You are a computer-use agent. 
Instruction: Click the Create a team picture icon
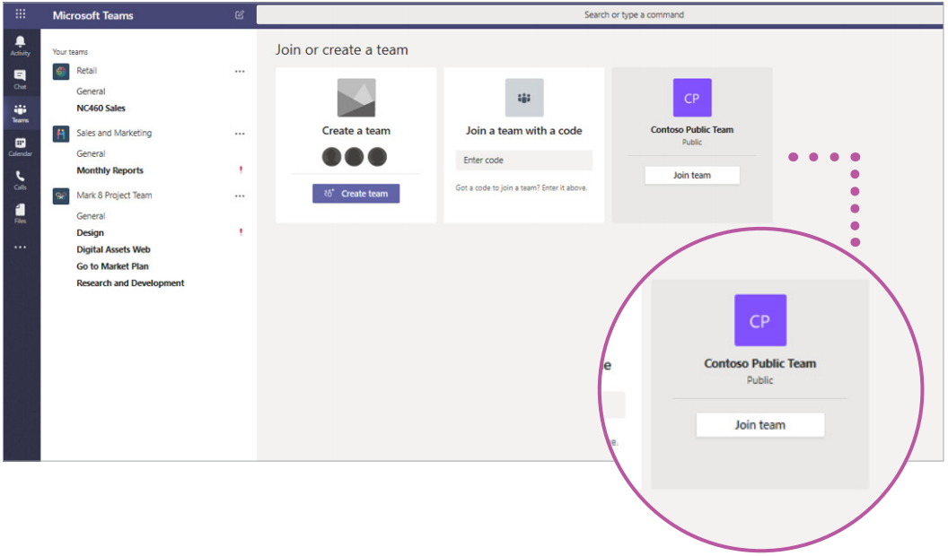pyautogui.click(x=356, y=97)
